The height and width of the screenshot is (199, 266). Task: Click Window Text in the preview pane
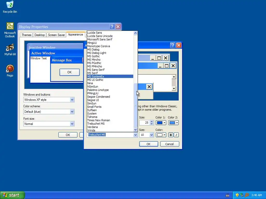(38, 58)
